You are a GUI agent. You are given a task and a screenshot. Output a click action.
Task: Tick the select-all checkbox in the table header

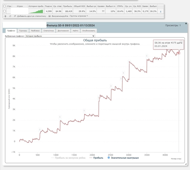5,6
